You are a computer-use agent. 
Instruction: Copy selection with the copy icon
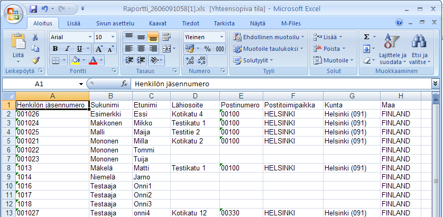(x=35, y=49)
